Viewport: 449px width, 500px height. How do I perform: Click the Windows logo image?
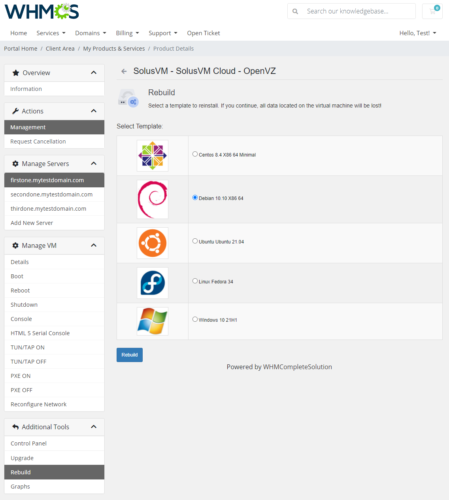152,321
